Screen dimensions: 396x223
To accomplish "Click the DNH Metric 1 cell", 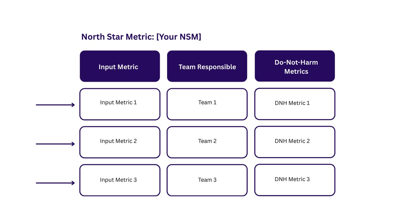I will click(295, 104).
